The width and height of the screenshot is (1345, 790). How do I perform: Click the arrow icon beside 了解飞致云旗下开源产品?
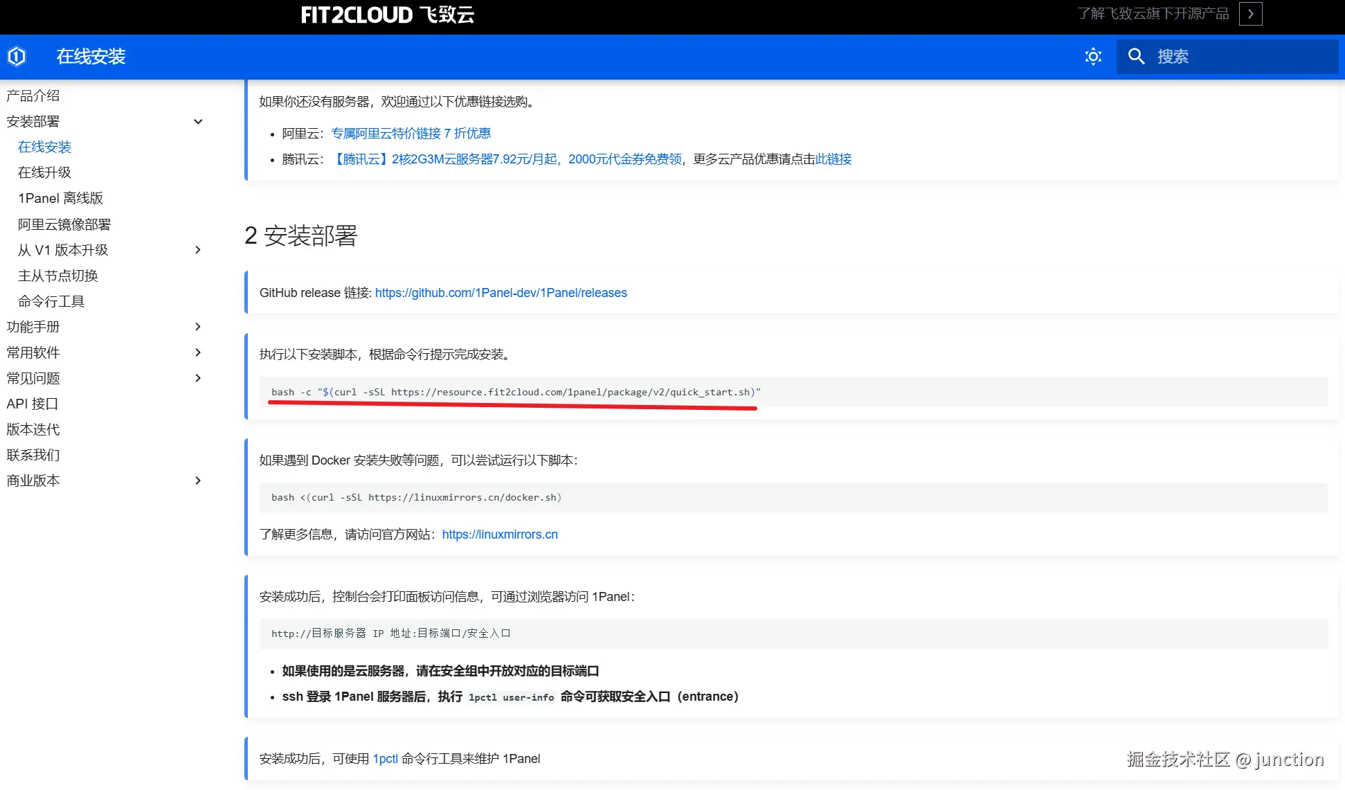tap(1250, 14)
